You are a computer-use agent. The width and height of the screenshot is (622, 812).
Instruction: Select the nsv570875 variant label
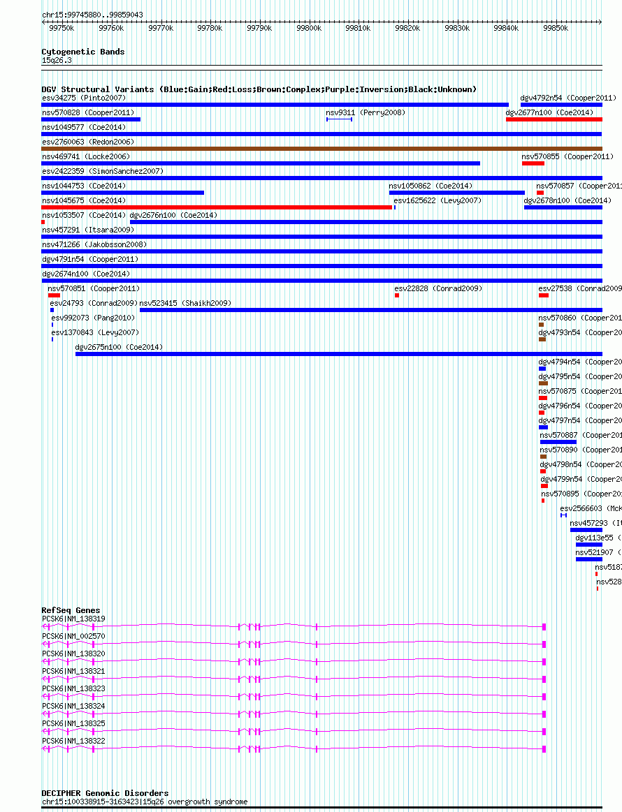pyautogui.click(x=580, y=391)
